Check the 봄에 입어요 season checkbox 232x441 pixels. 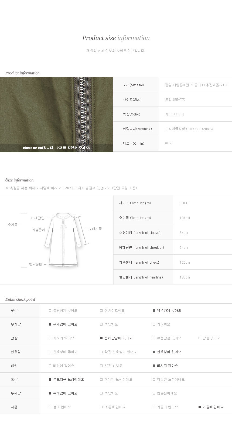[x=50, y=407]
